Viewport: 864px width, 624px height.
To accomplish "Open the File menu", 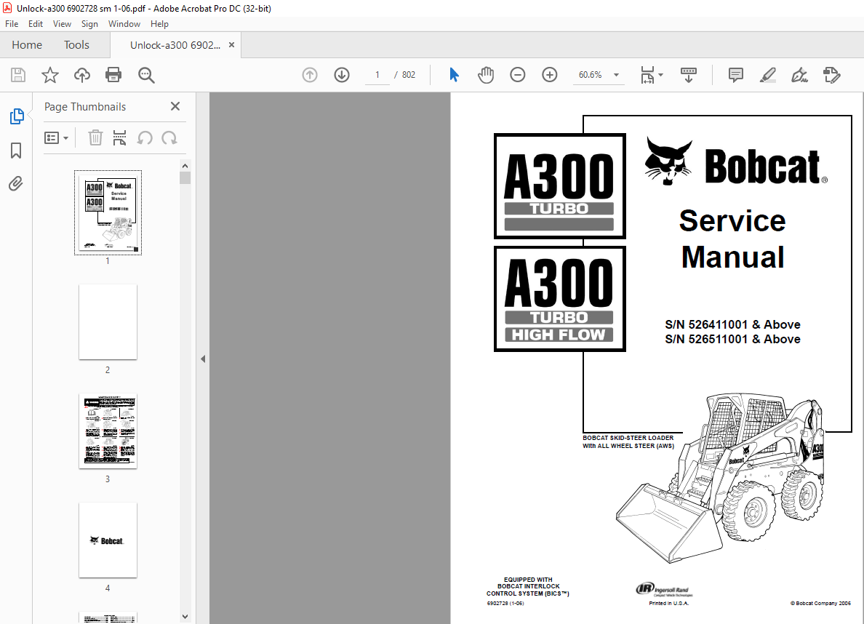I will click(x=12, y=24).
